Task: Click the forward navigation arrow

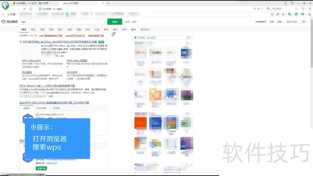Action: coord(18,9)
